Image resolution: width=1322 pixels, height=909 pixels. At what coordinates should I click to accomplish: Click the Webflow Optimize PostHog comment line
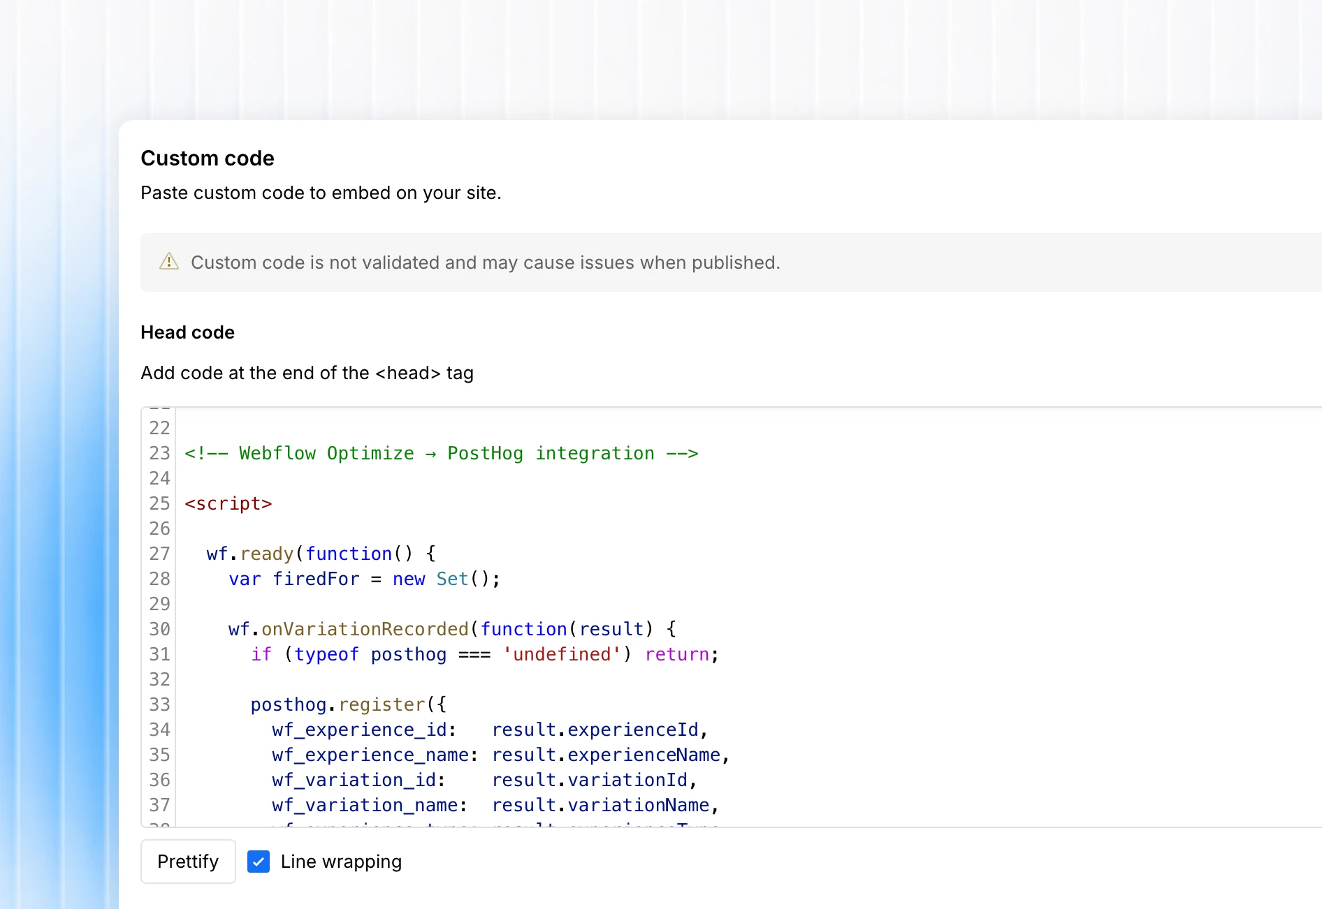tap(441, 453)
